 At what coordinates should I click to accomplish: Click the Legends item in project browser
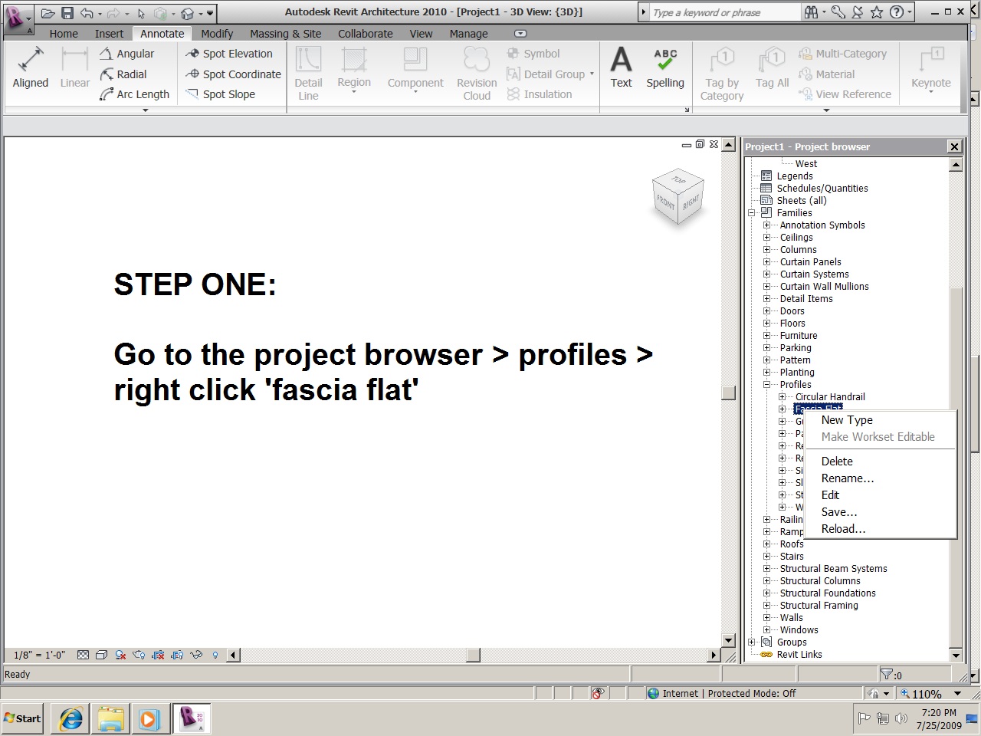pos(795,176)
